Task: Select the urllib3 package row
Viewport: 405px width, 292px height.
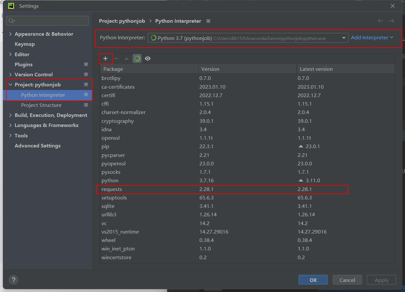Action: [247, 215]
